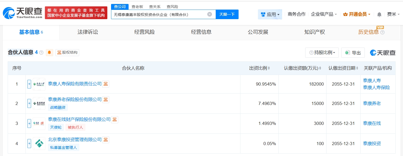
Task: Open 企业级产品 dropdown
Action: 324,14
